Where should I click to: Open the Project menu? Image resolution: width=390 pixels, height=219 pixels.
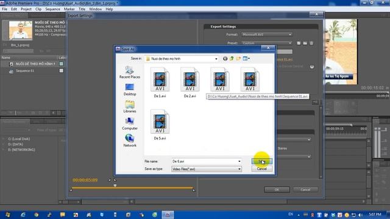click(26, 9)
